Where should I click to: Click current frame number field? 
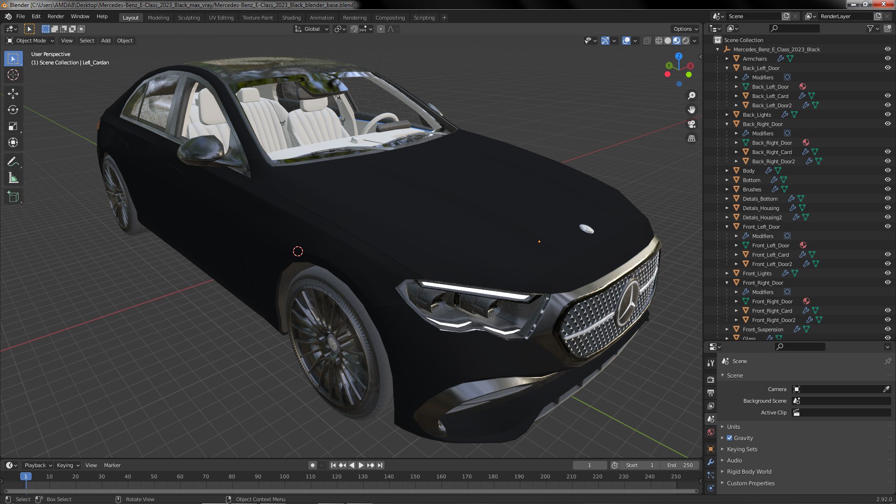589,465
